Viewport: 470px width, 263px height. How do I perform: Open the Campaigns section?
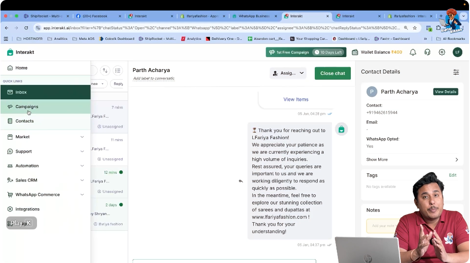(x=45, y=107)
